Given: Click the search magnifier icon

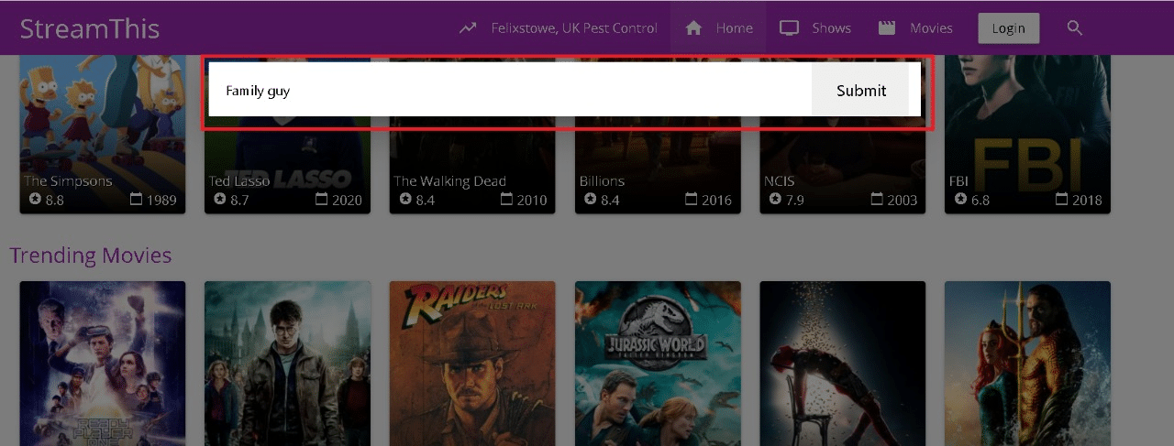Looking at the screenshot, I should tap(1075, 28).
